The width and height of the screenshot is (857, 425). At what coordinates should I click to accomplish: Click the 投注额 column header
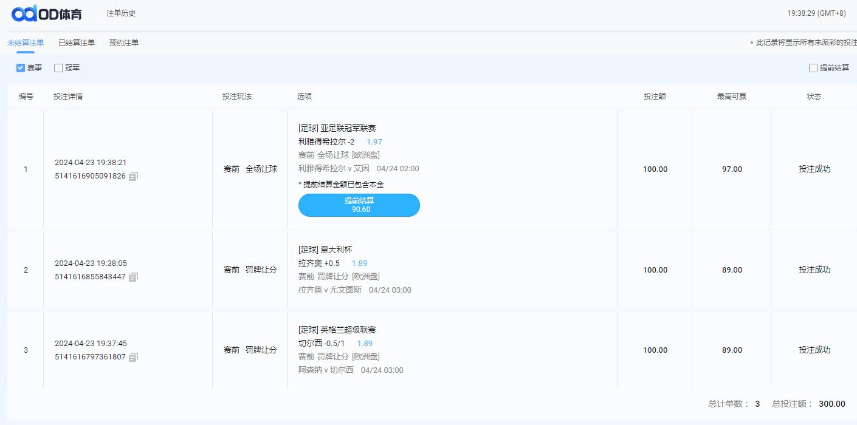point(655,97)
